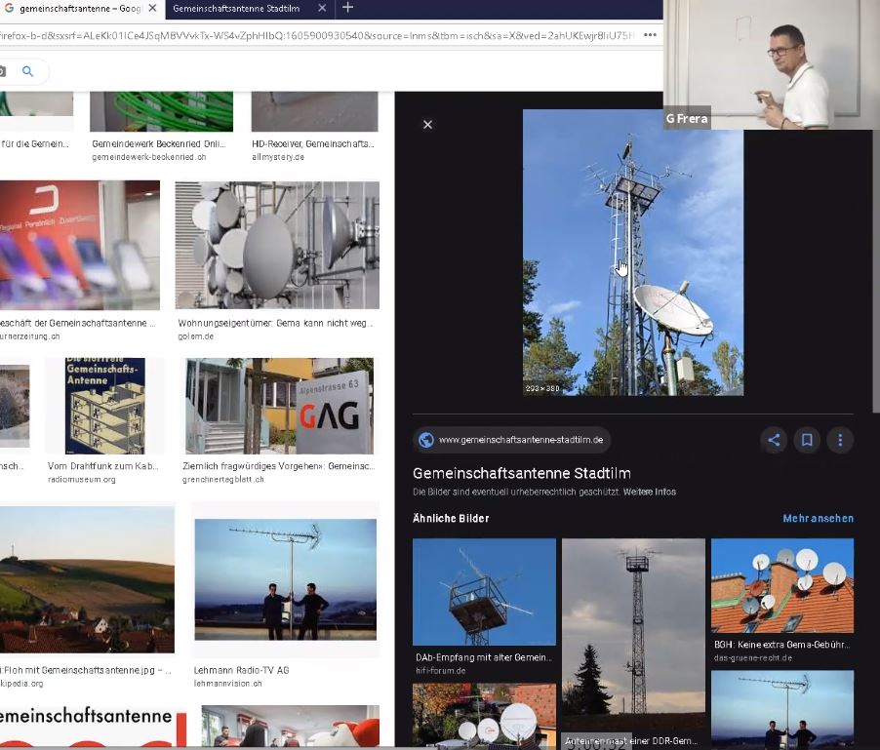Screen dimensions: 880x750
Task: Click radiomuseum.org source label
Action: pos(82,479)
